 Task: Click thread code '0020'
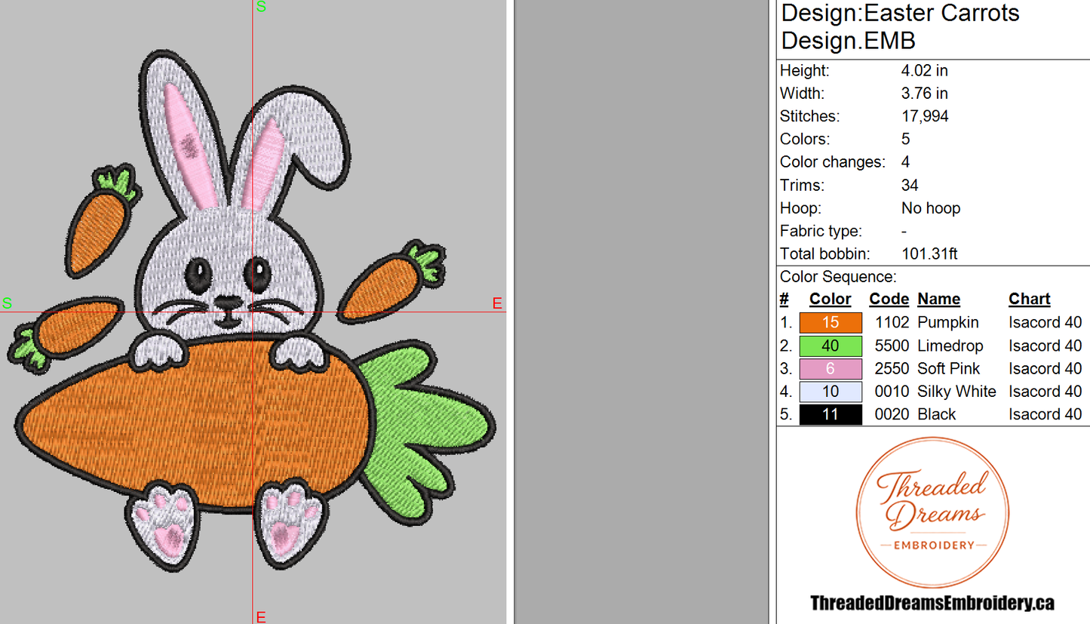pos(892,414)
